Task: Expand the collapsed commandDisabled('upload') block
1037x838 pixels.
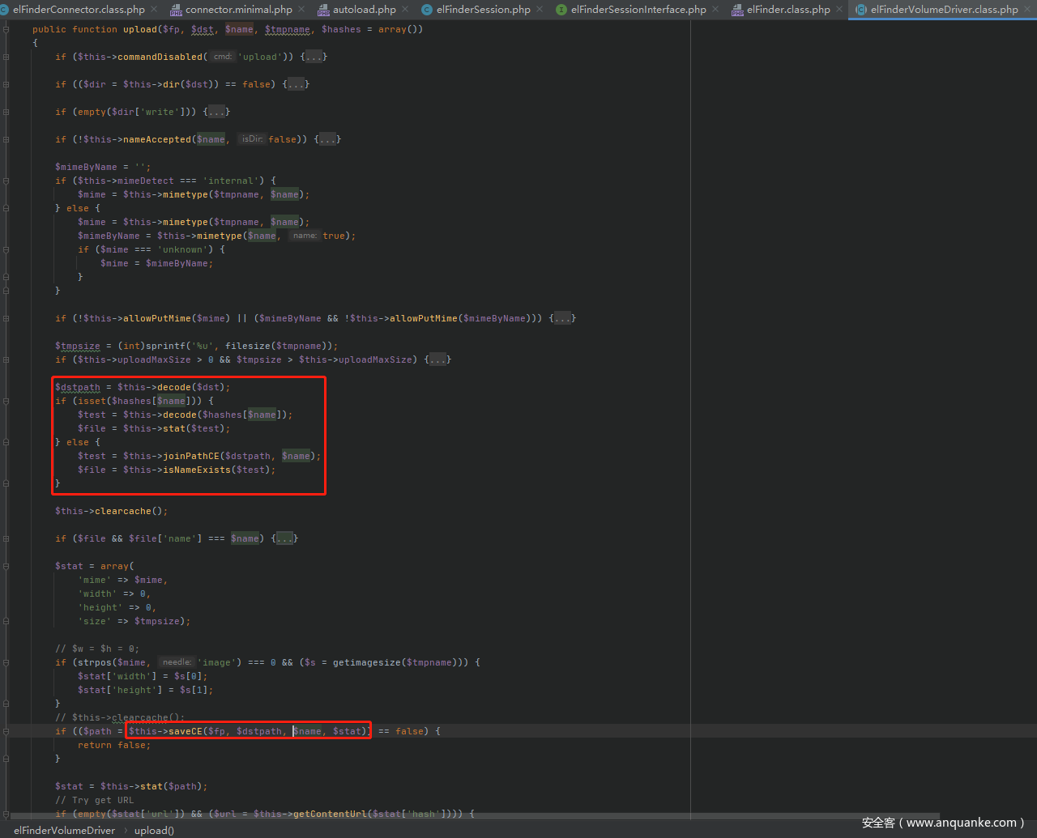Action: click(315, 57)
